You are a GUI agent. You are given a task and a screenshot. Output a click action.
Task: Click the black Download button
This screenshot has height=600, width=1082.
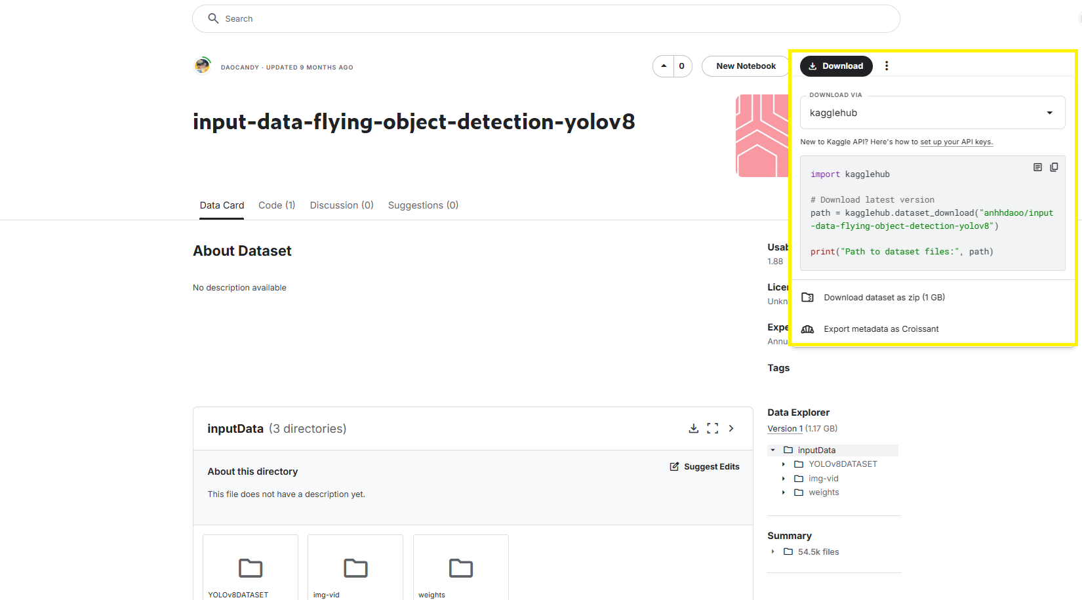click(836, 66)
